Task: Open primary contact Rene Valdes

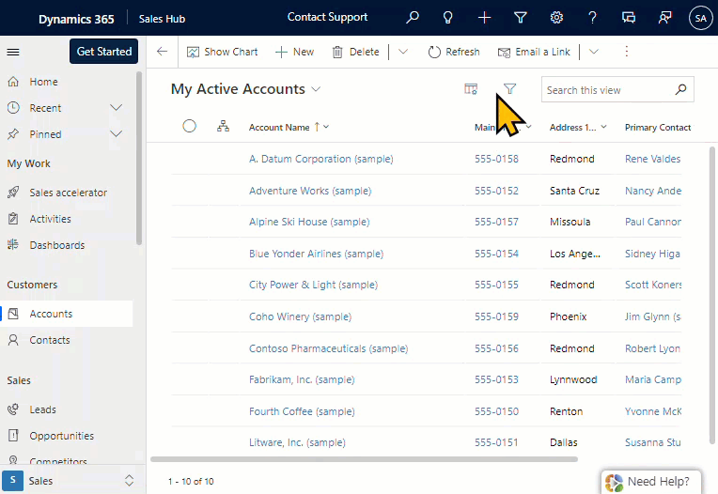Action: click(x=652, y=159)
